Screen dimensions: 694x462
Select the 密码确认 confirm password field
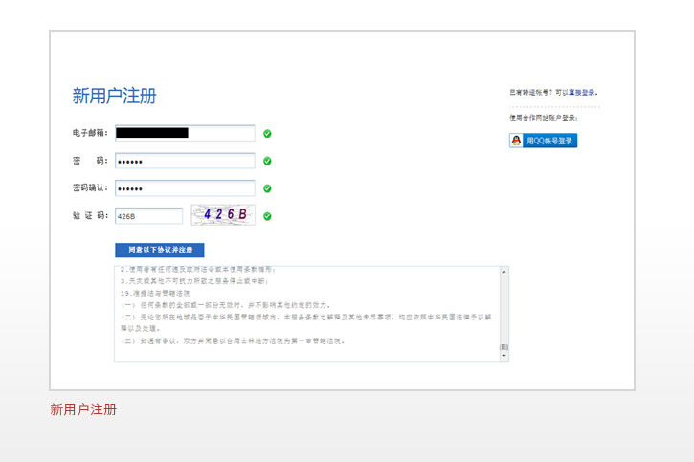[185, 188]
